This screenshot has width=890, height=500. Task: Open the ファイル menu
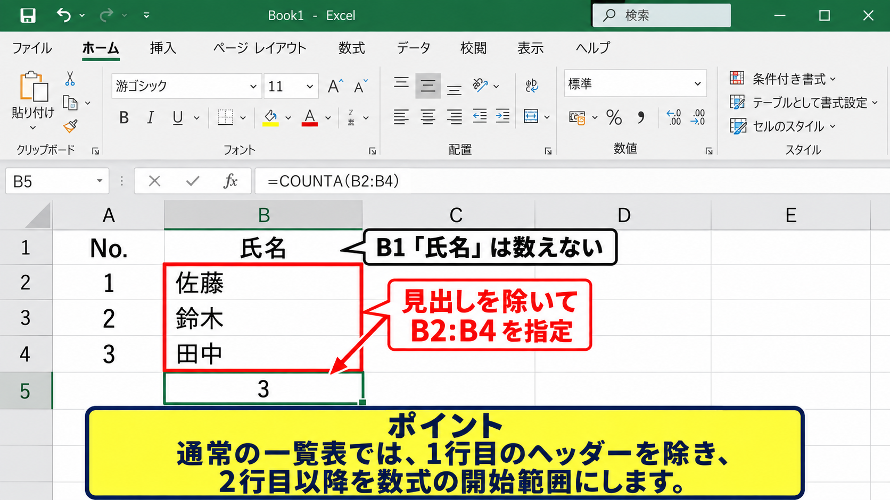[32, 48]
